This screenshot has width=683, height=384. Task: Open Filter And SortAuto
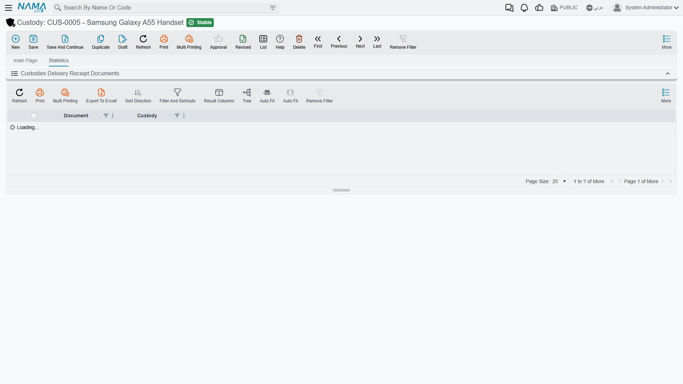click(178, 96)
